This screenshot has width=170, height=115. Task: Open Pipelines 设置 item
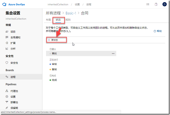[13, 97]
